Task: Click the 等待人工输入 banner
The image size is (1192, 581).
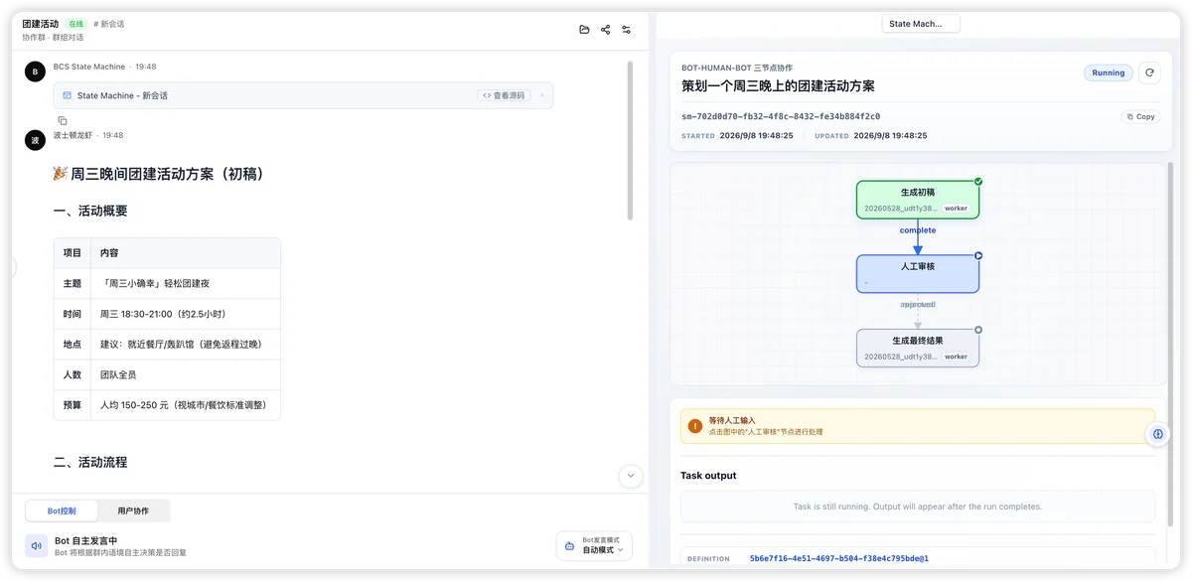Action: [x=918, y=426]
